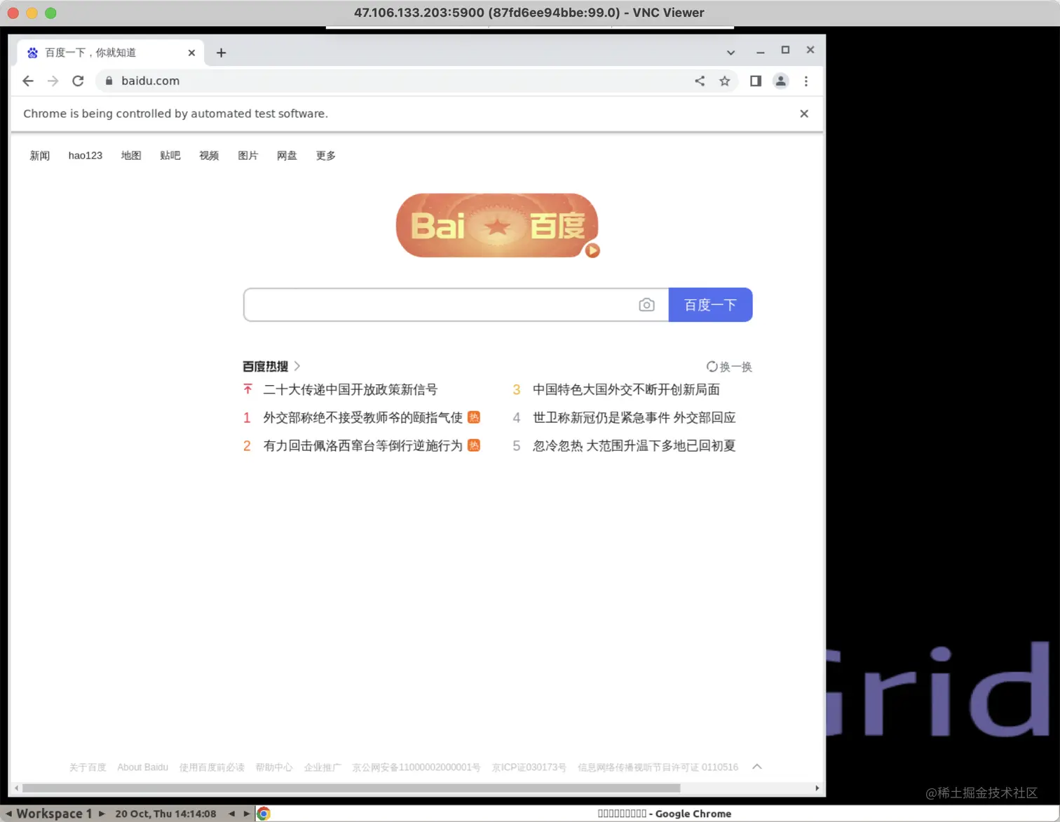Open 贴吧 navigation link
1060x822 pixels.
click(170, 156)
